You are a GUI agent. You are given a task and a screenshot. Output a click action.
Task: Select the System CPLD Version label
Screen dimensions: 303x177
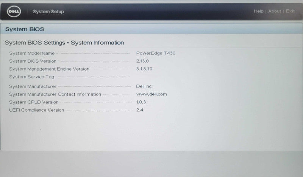[x=34, y=102]
